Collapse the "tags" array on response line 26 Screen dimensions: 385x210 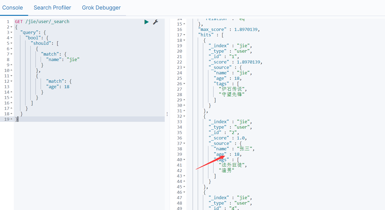(x=184, y=84)
